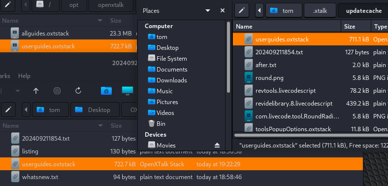
Task: Sort by Name in openxtalk window
Action: tap(54, 20)
